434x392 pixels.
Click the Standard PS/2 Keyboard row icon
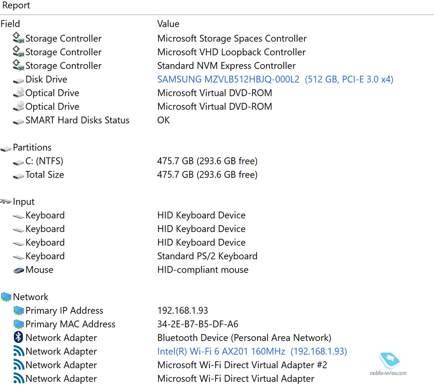coord(18,257)
